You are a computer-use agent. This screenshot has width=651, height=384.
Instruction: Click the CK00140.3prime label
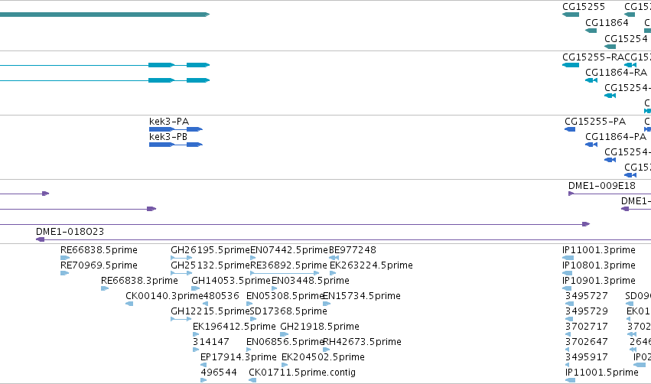pyautogui.click(x=164, y=296)
